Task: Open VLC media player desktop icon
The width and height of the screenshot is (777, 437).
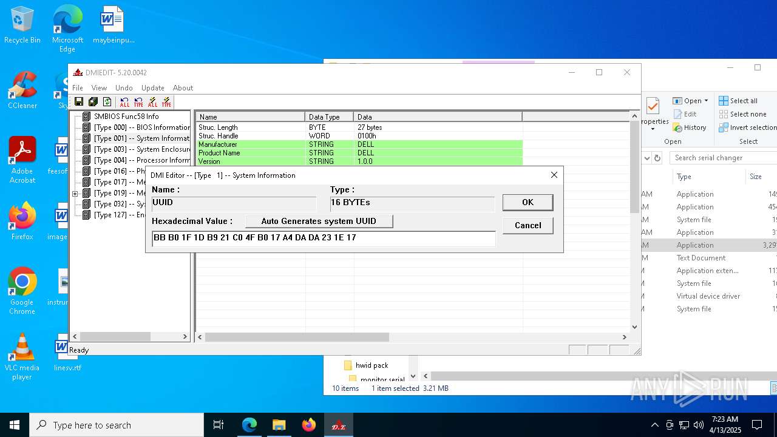Action: click(22, 357)
